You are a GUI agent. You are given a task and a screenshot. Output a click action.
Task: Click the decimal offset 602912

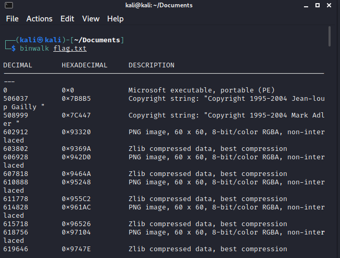16,132
